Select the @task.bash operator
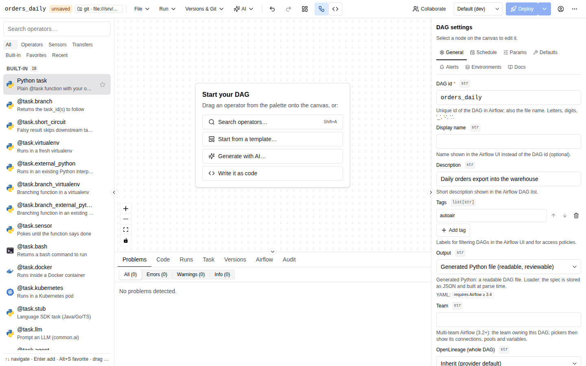586x366 pixels. [x=57, y=251]
